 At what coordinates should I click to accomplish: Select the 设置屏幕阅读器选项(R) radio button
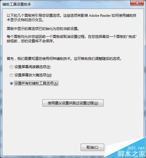coord(11,67)
